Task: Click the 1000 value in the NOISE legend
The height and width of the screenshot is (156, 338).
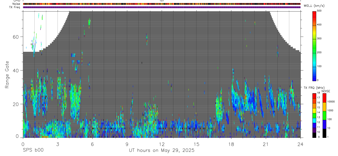Action: coord(330,110)
